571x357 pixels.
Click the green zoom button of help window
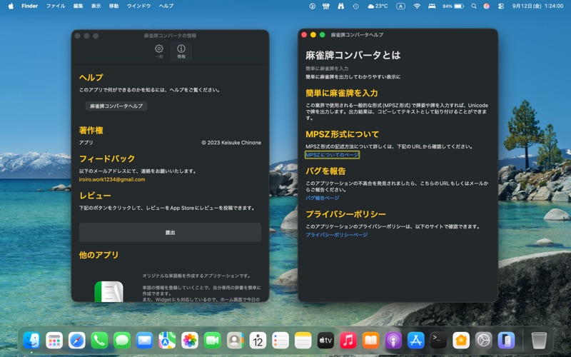pyautogui.click(x=323, y=35)
